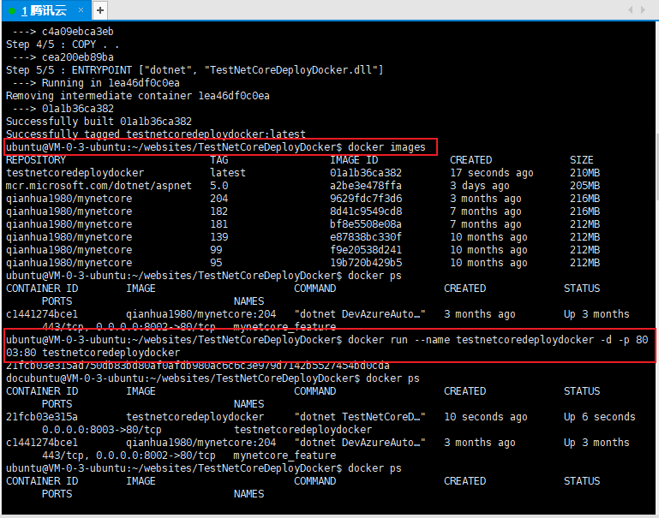This screenshot has height=518, width=659.
Task: Click the SIZE column header text
Action: pos(581,160)
